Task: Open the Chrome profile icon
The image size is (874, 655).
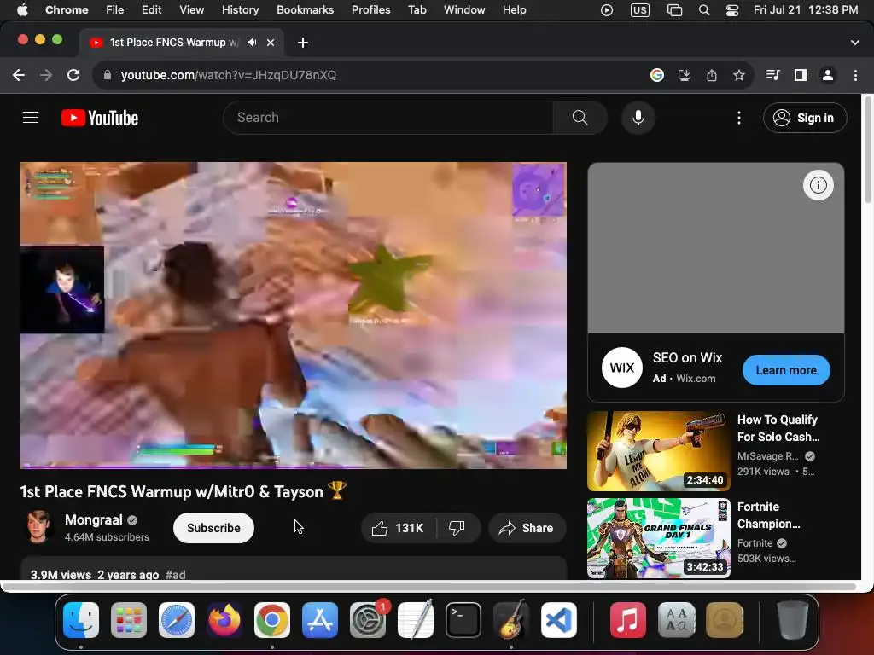Action: point(828,75)
